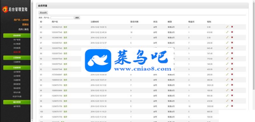The height and width of the screenshot is (122, 255).
Task: Click the star logo beside 后台管理登陆
Action: [5, 10]
